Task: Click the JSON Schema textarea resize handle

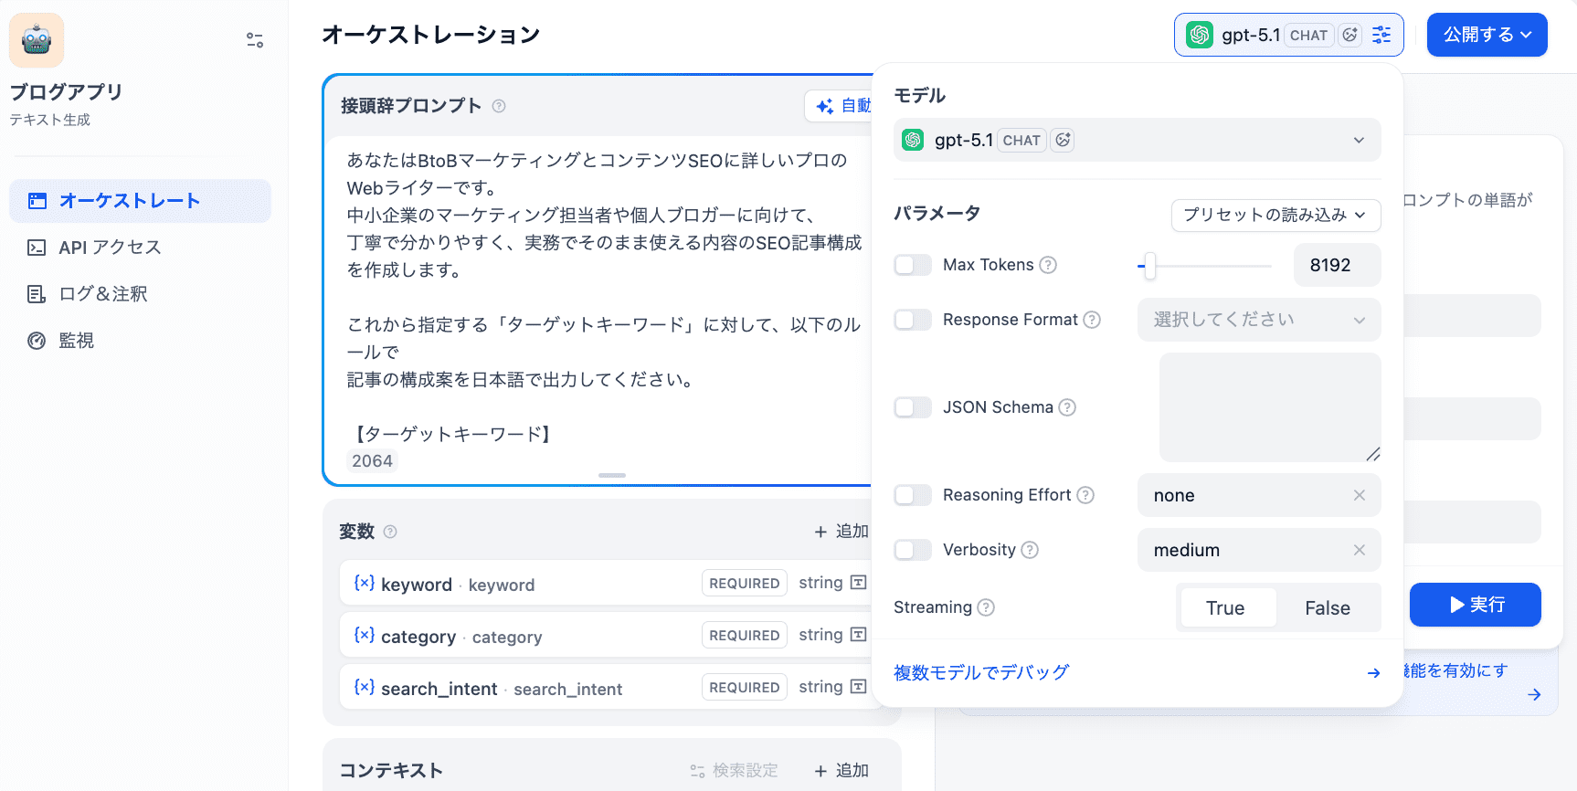Action: pos(1372,454)
